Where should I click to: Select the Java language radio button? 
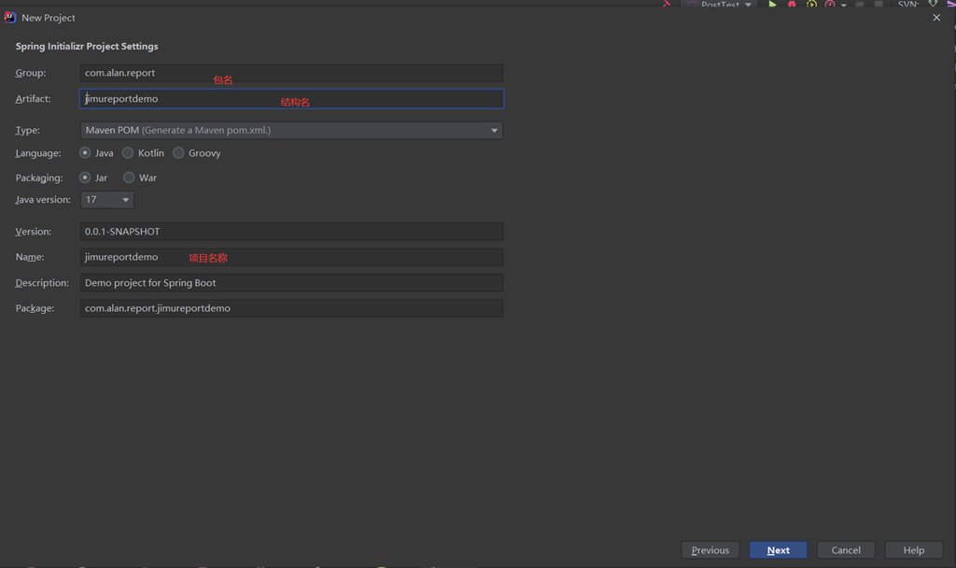point(85,152)
